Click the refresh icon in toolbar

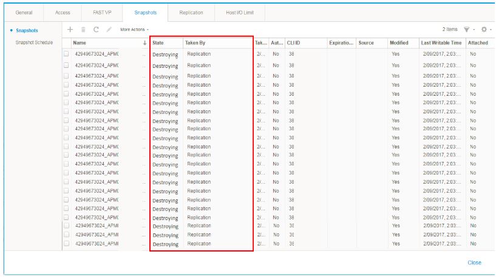pyautogui.click(x=96, y=29)
